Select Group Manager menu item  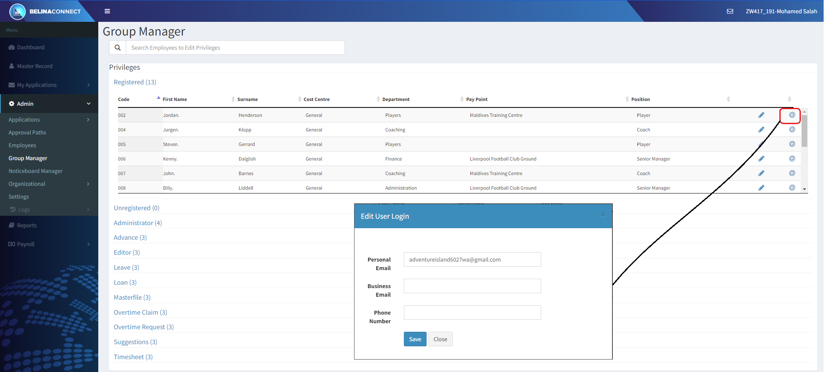point(28,158)
